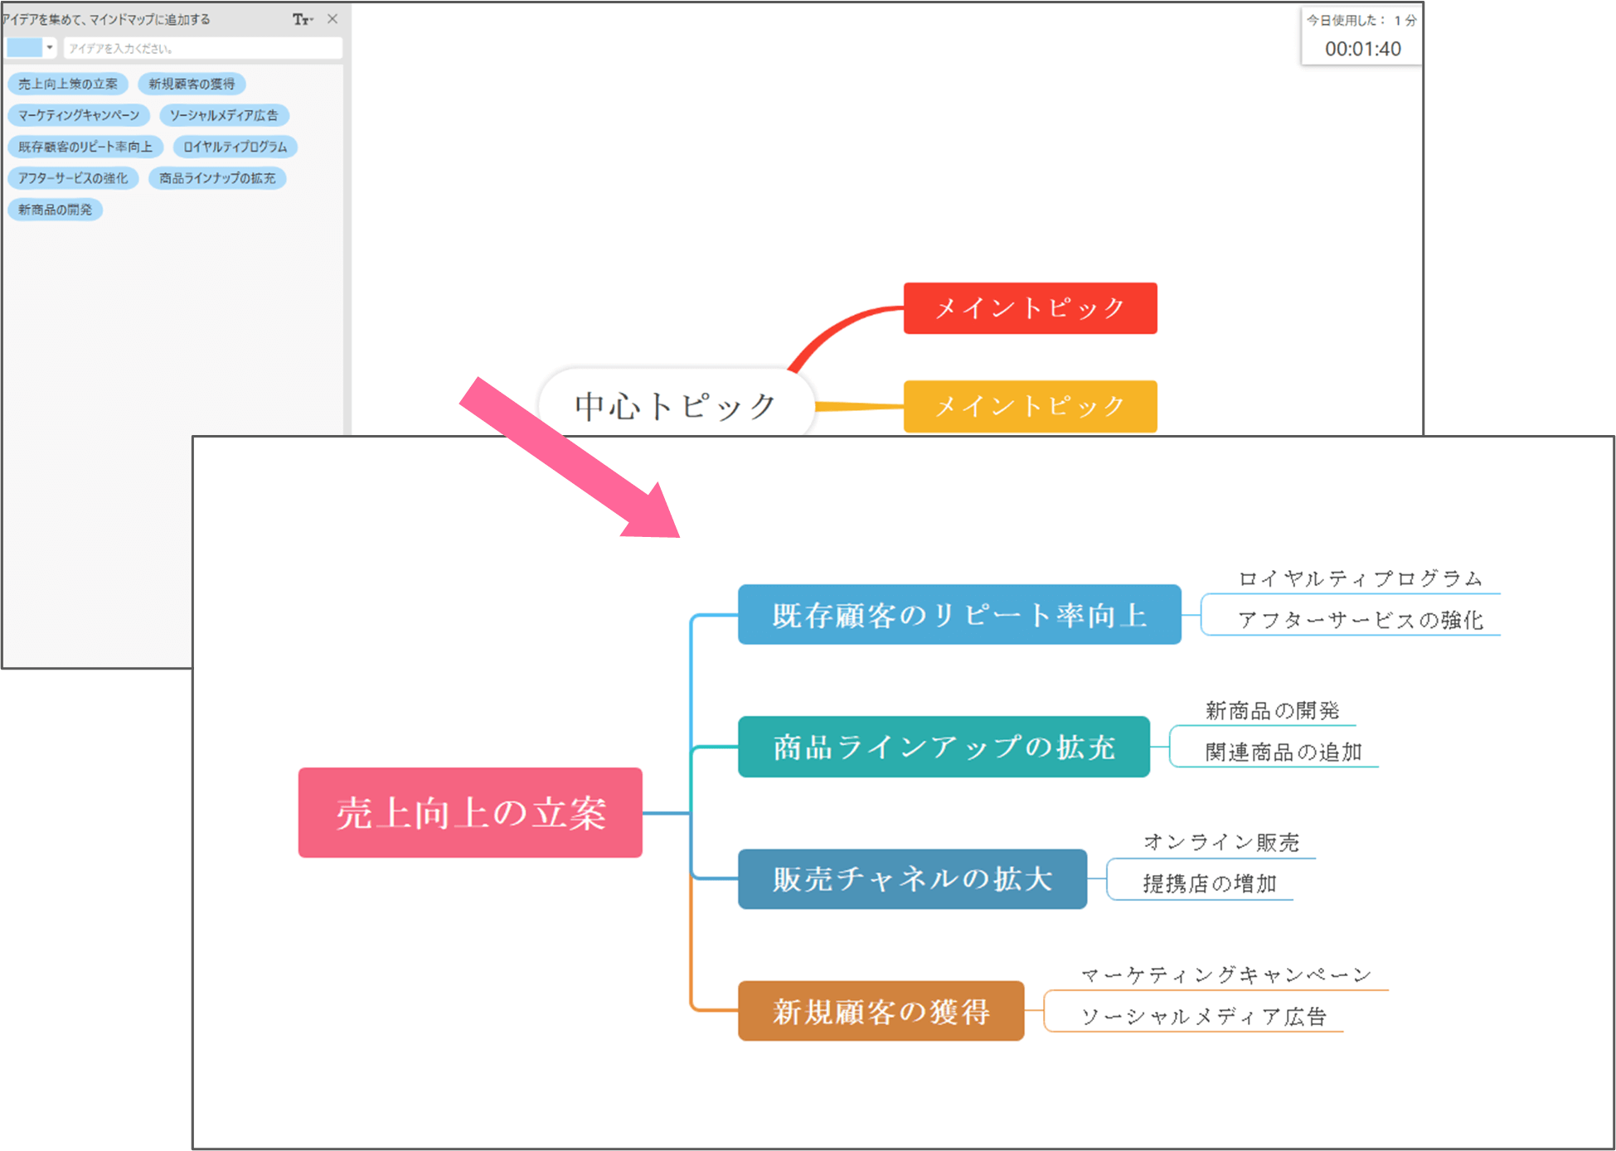The width and height of the screenshot is (1616, 1151).
Task: Select the 関連商品の追加 subtopic
Action: 1284,752
